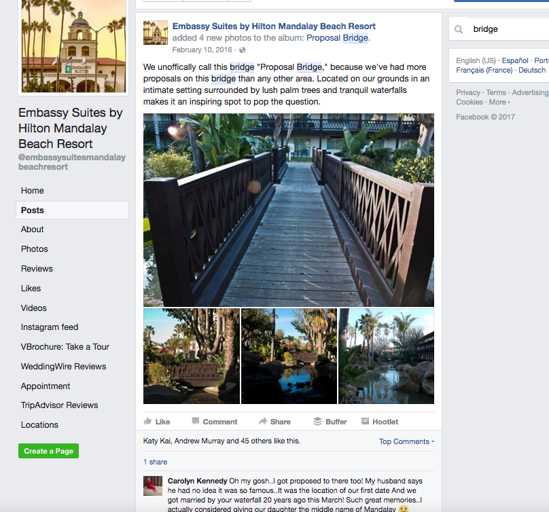Click the Hootlet owl icon

[365, 421]
